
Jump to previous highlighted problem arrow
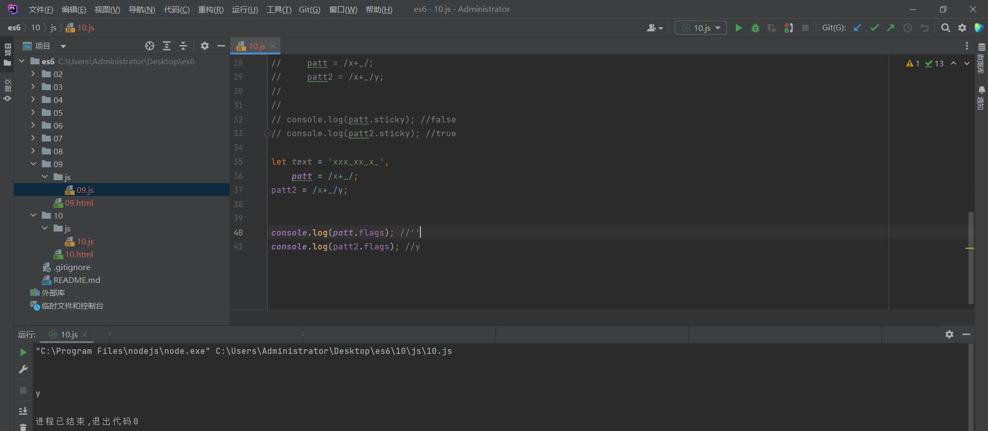(x=954, y=63)
